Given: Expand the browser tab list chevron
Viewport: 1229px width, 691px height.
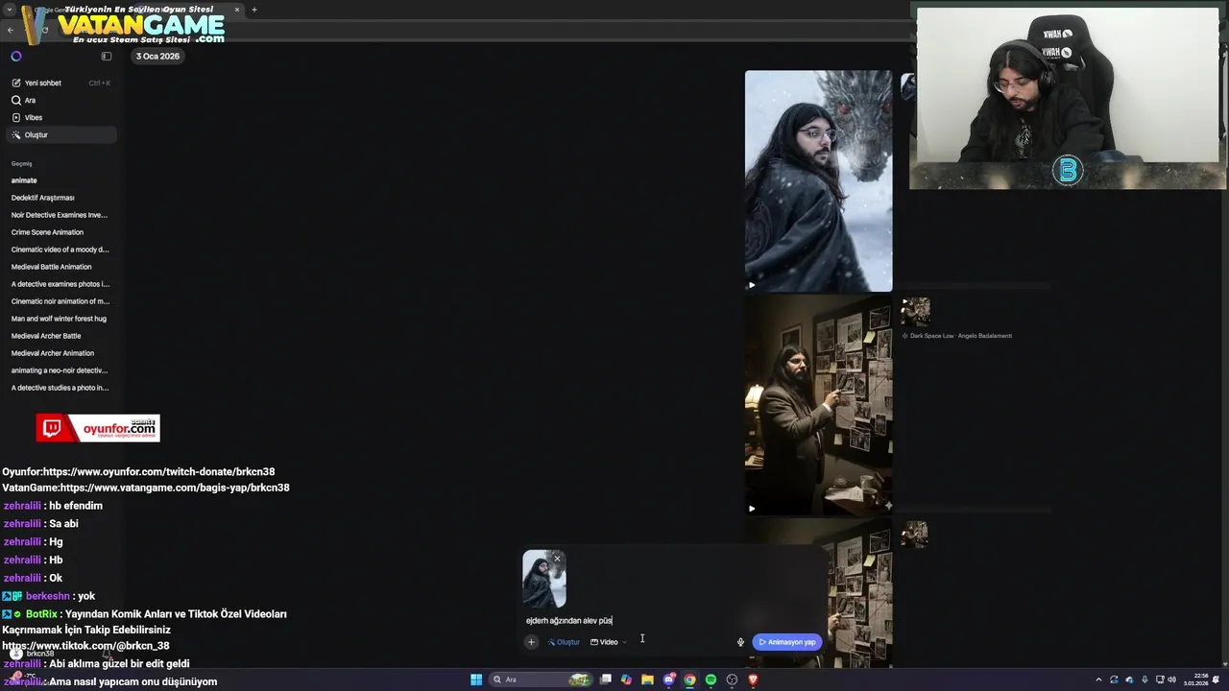Looking at the screenshot, I should point(9,10).
